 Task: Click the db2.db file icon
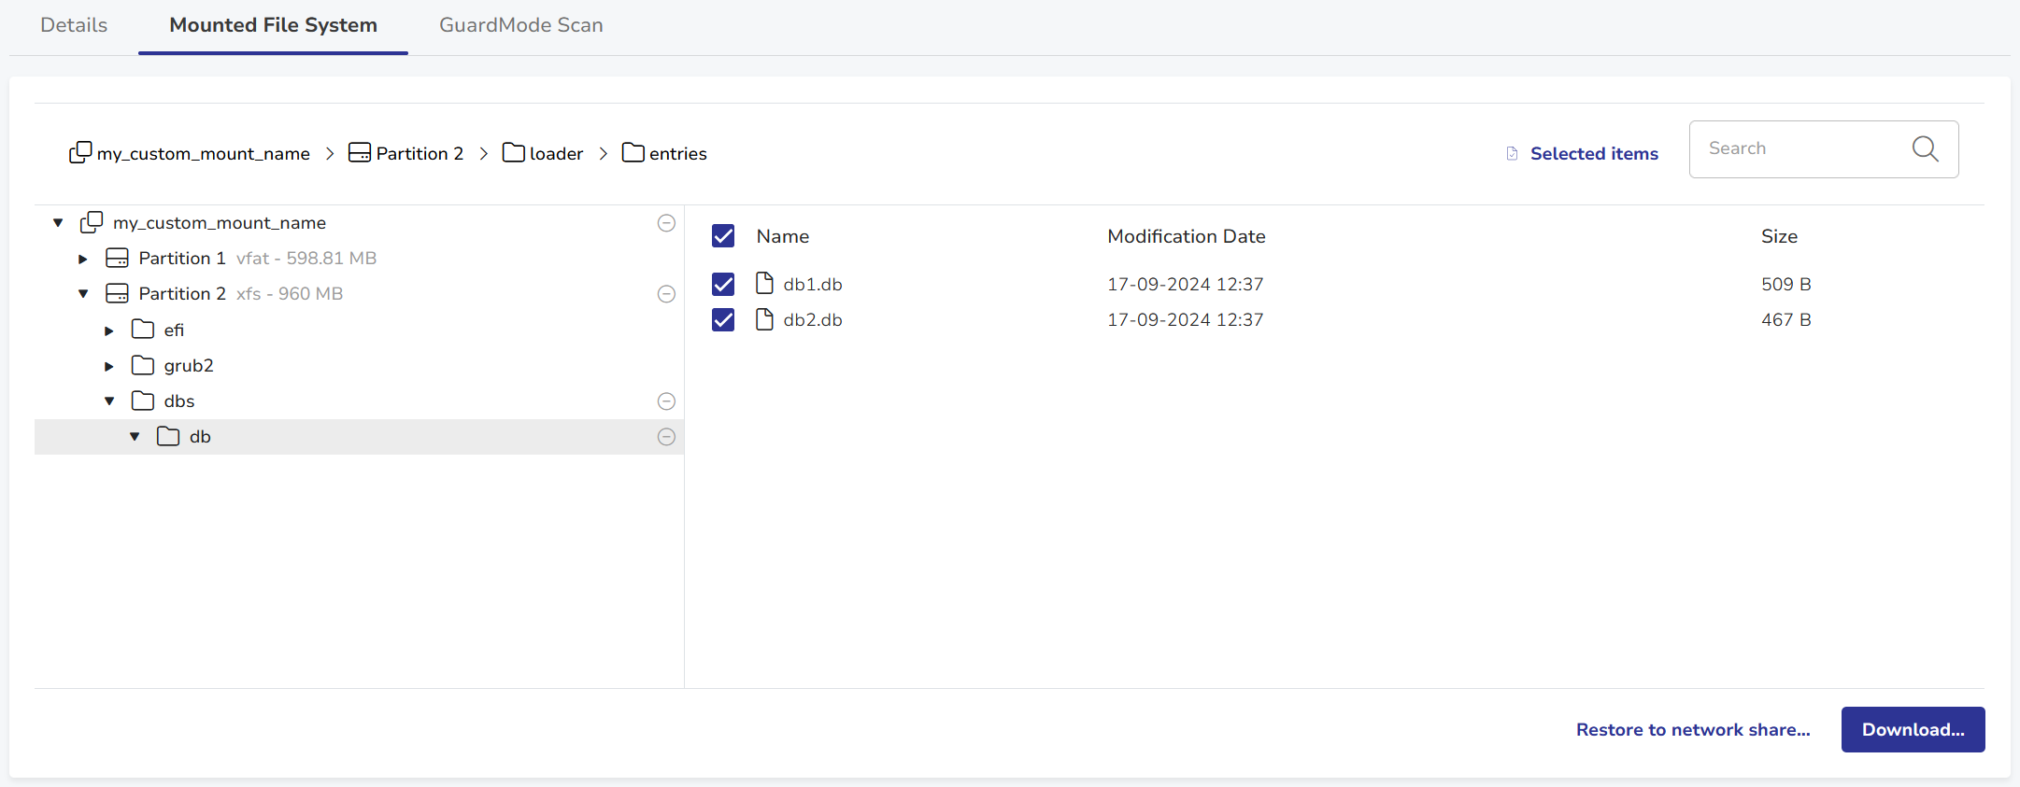(x=764, y=319)
